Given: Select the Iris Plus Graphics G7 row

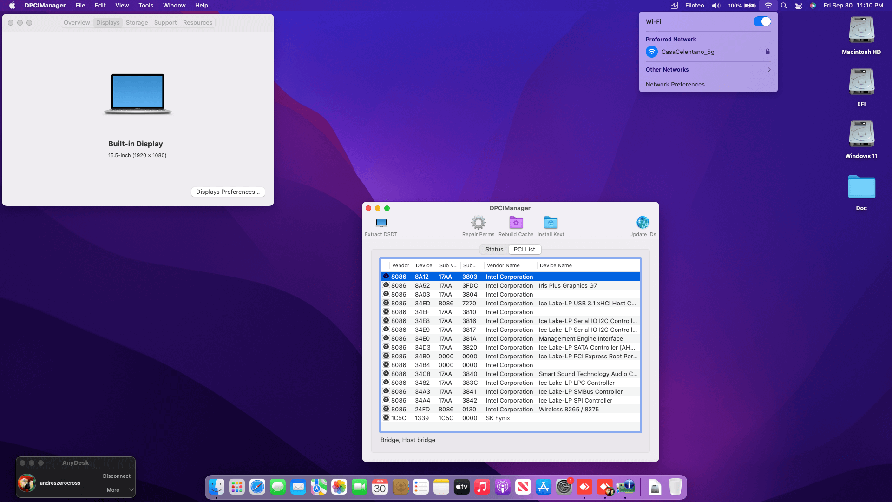Looking at the screenshot, I should (511, 285).
